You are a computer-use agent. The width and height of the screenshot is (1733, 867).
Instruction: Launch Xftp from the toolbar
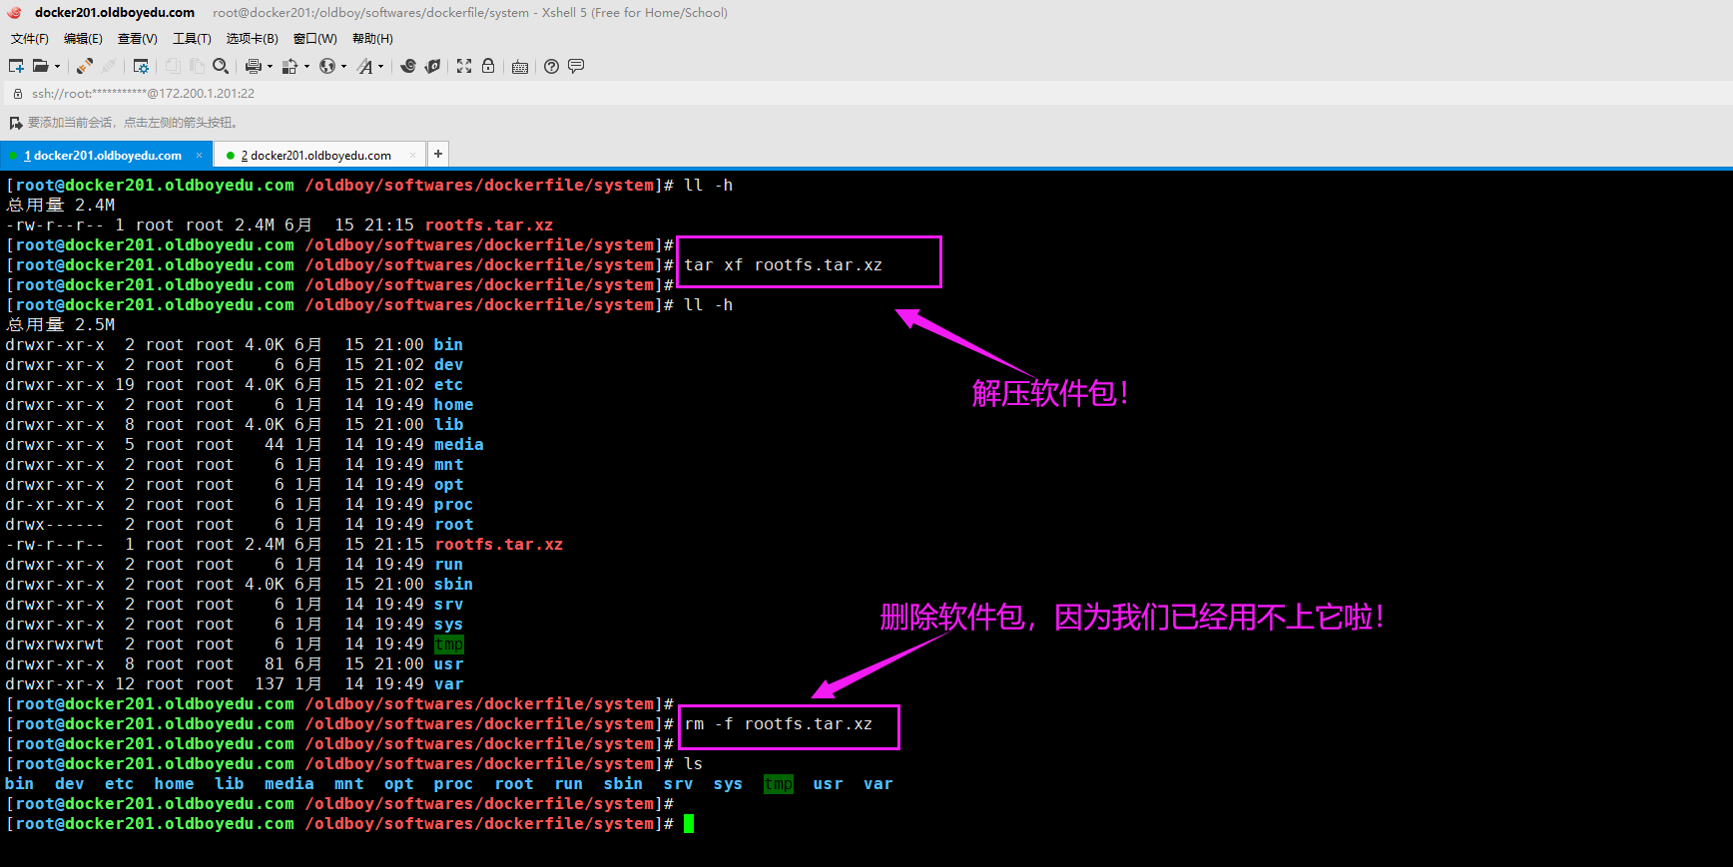pos(432,66)
